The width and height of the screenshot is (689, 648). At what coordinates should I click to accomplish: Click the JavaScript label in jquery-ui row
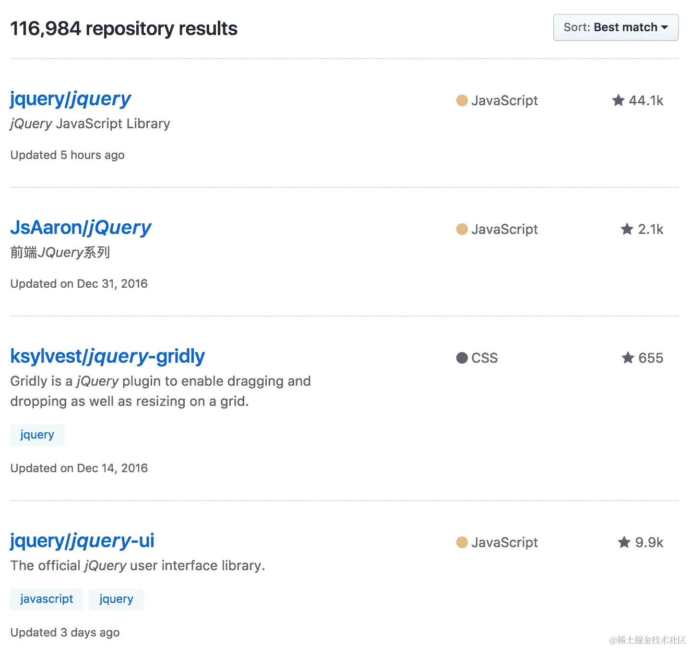(505, 542)
